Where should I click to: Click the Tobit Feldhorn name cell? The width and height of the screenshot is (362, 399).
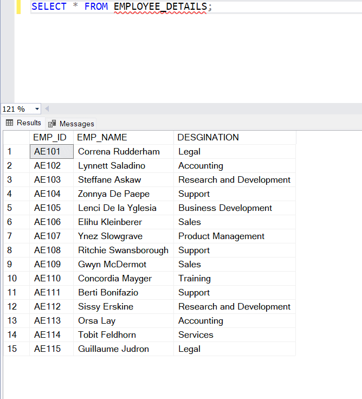(124, 334)
